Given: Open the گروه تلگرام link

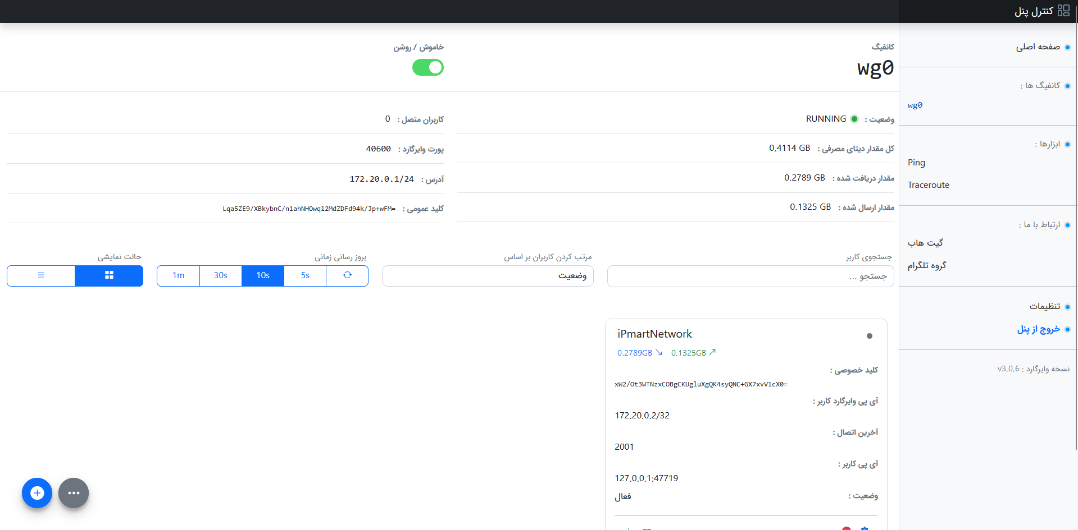Looking at the screenshot, I should (927, 265).
